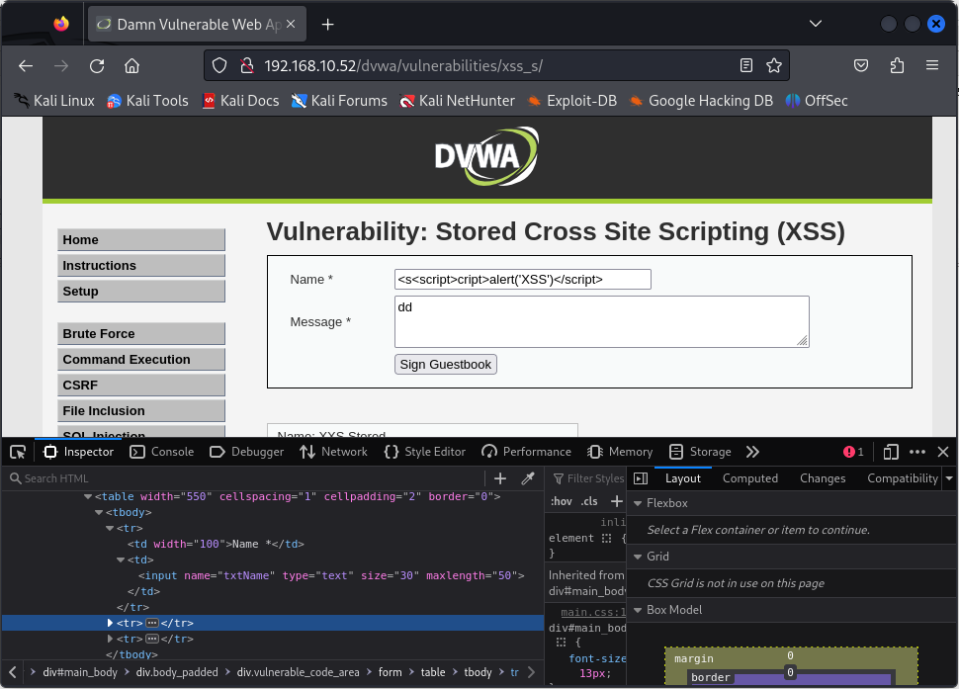The width and height of the screenshot is (959, 689).
Task: Open the Home sidebar link
Action: pos(141,239)
